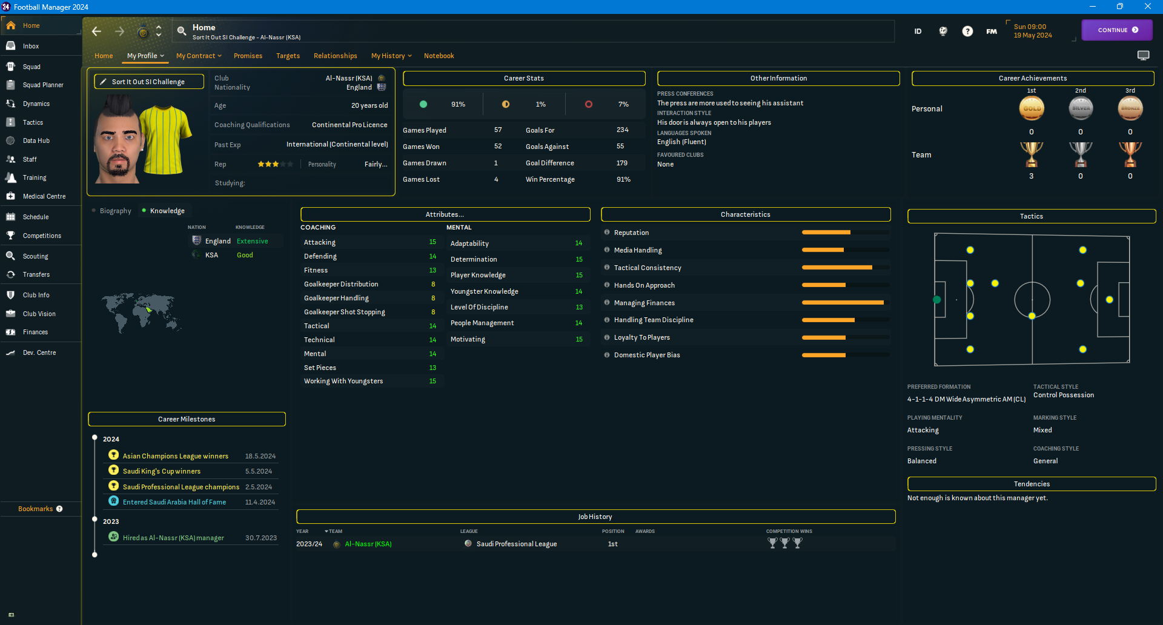Screen dimensions: 1163x625
Task: Select the Biography view option
Action: [x=115, y=211]
